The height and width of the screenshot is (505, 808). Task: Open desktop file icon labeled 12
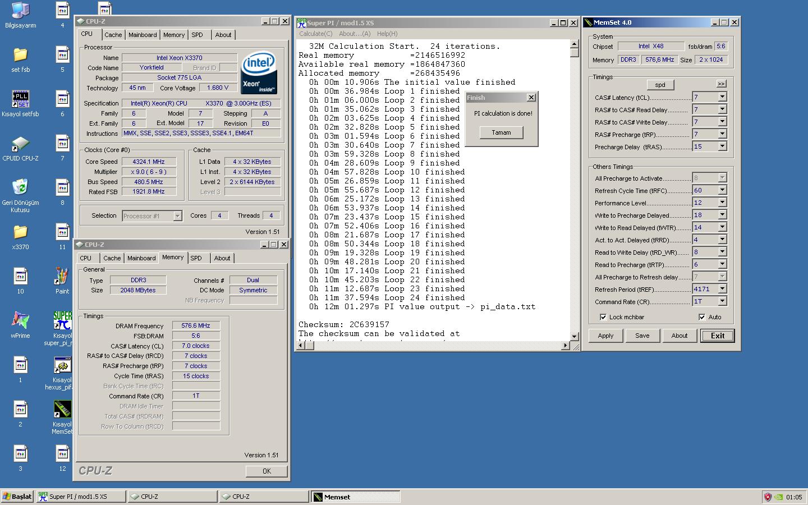[62, 458]
